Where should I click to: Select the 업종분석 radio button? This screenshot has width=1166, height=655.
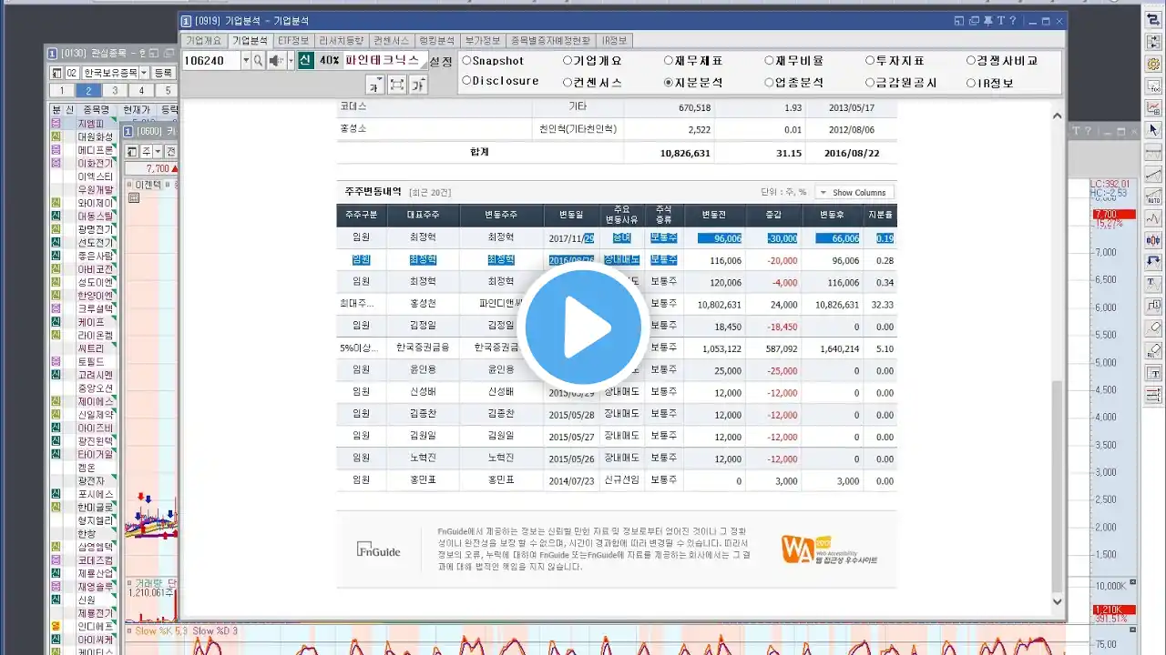click(769, 82)
